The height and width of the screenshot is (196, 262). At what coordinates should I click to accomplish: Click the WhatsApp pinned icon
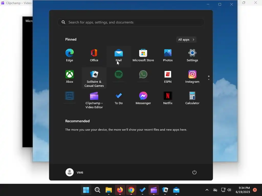[x=143, y=75]
